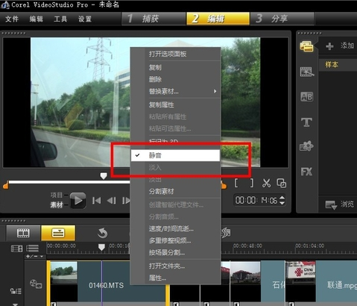Select 项目 project playback mode

[x=57, y=195]
